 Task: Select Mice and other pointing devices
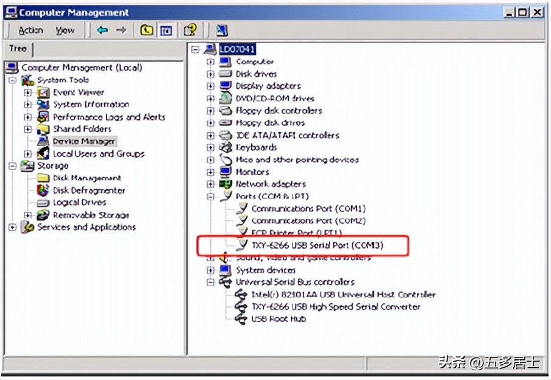[297, 160]
